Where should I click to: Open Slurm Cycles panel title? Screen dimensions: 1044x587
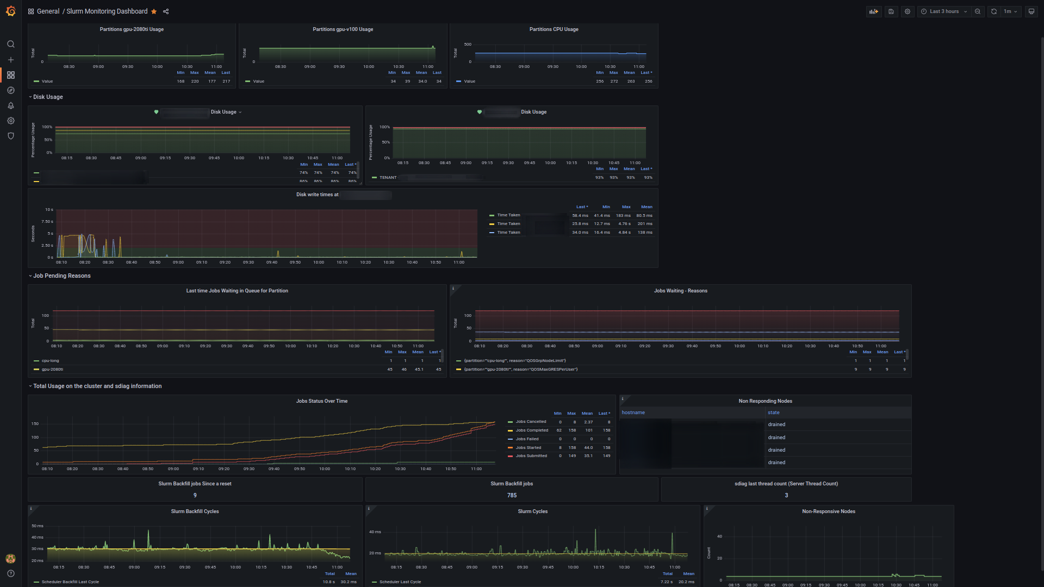[532, 511]
